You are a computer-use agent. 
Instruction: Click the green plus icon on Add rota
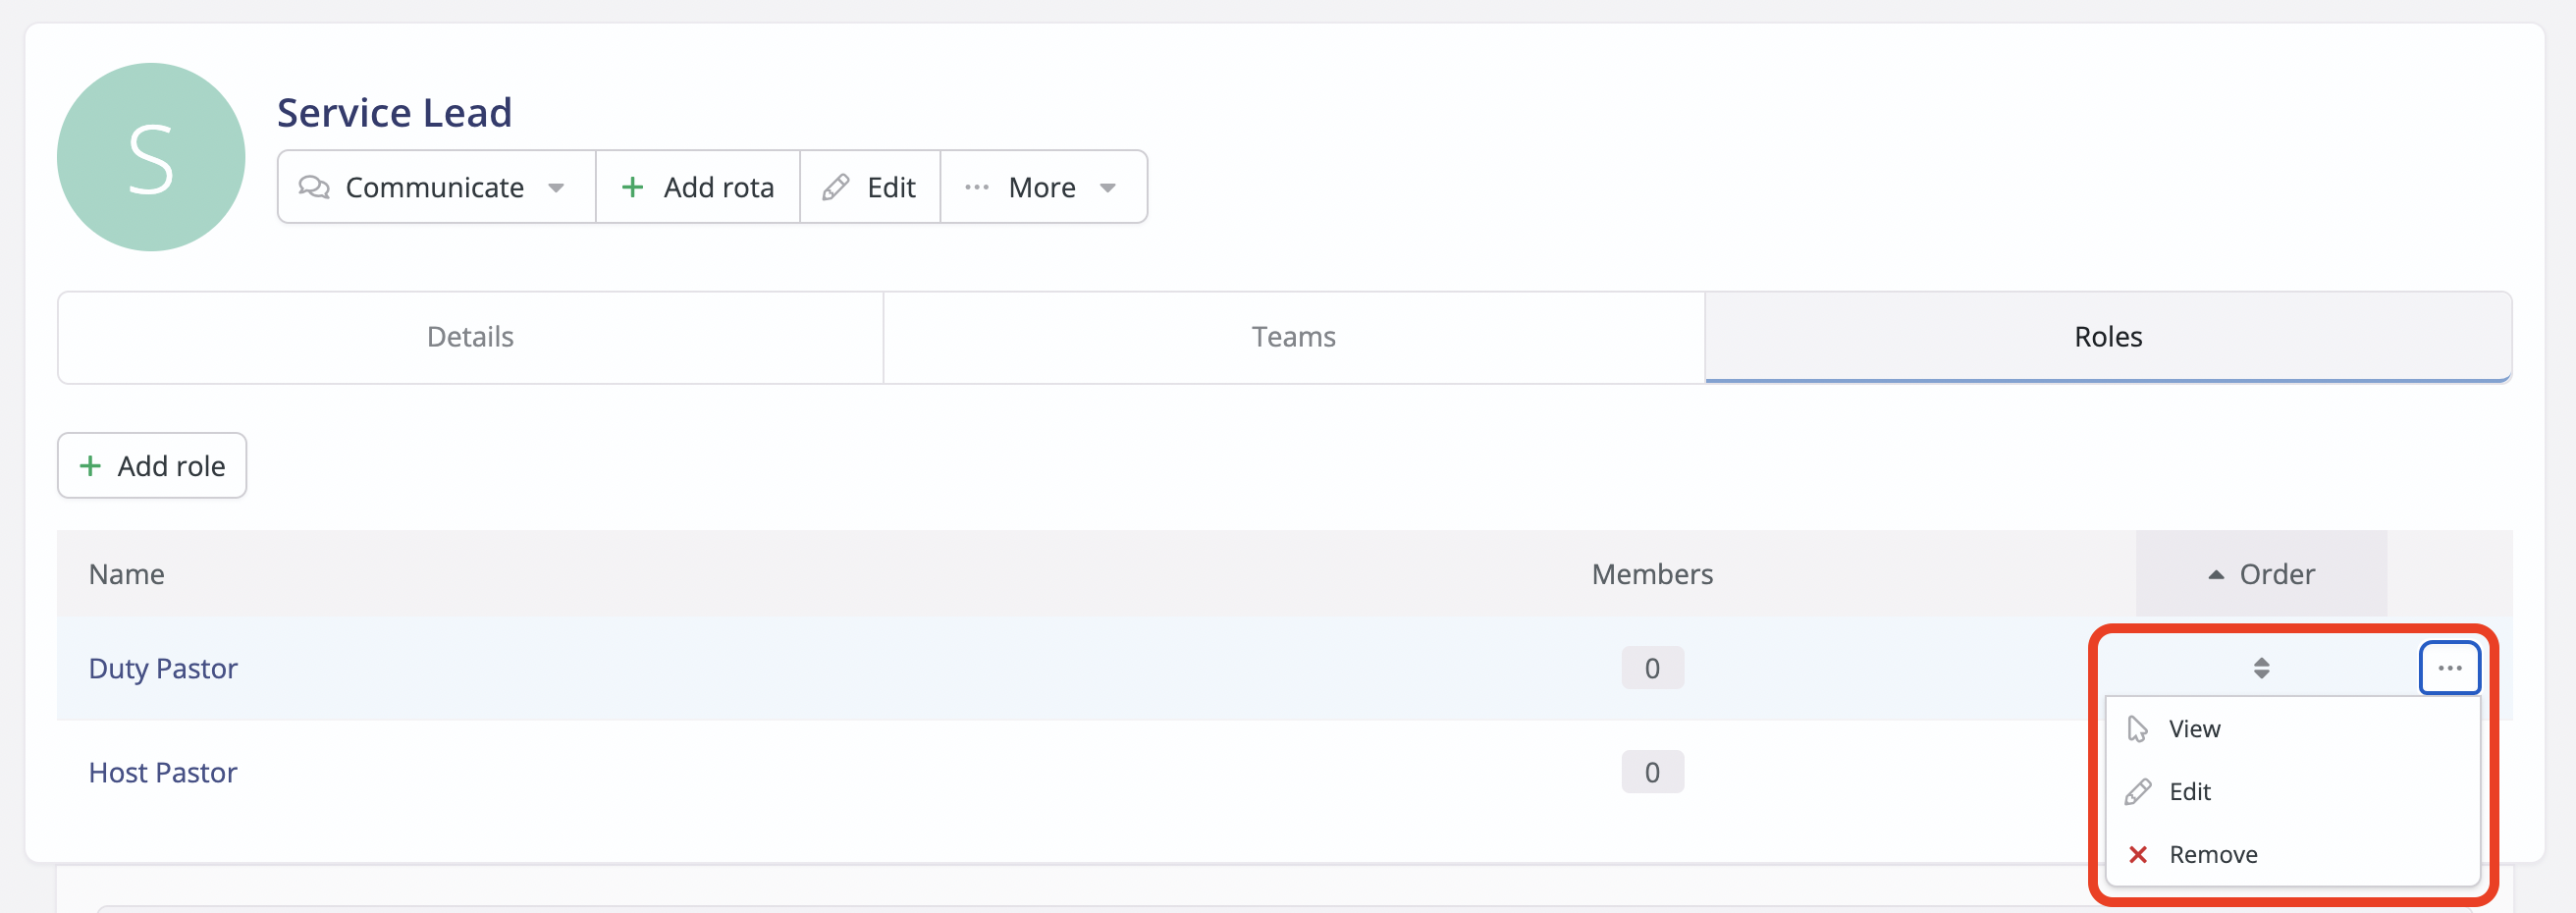tap(633, 186)
